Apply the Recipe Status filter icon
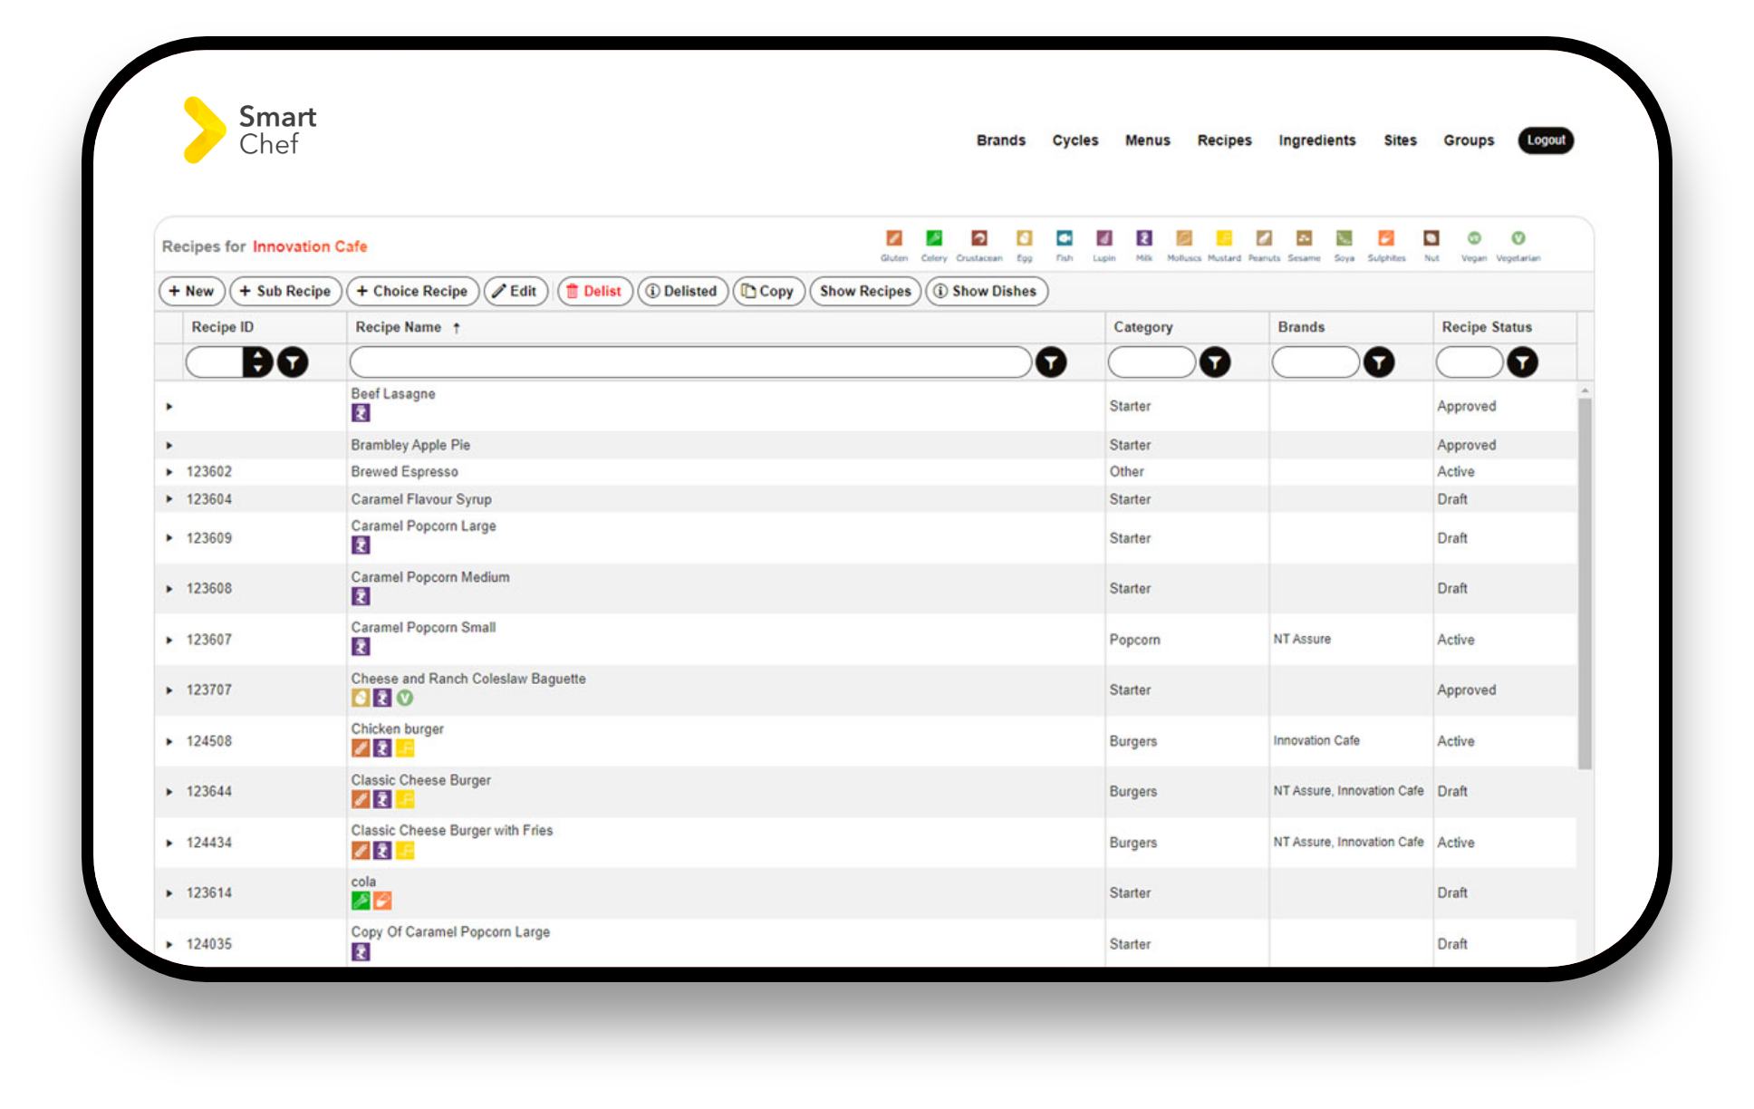Image resolution: width=1754 pixels, height=1109 pixels. point(1521,362)
